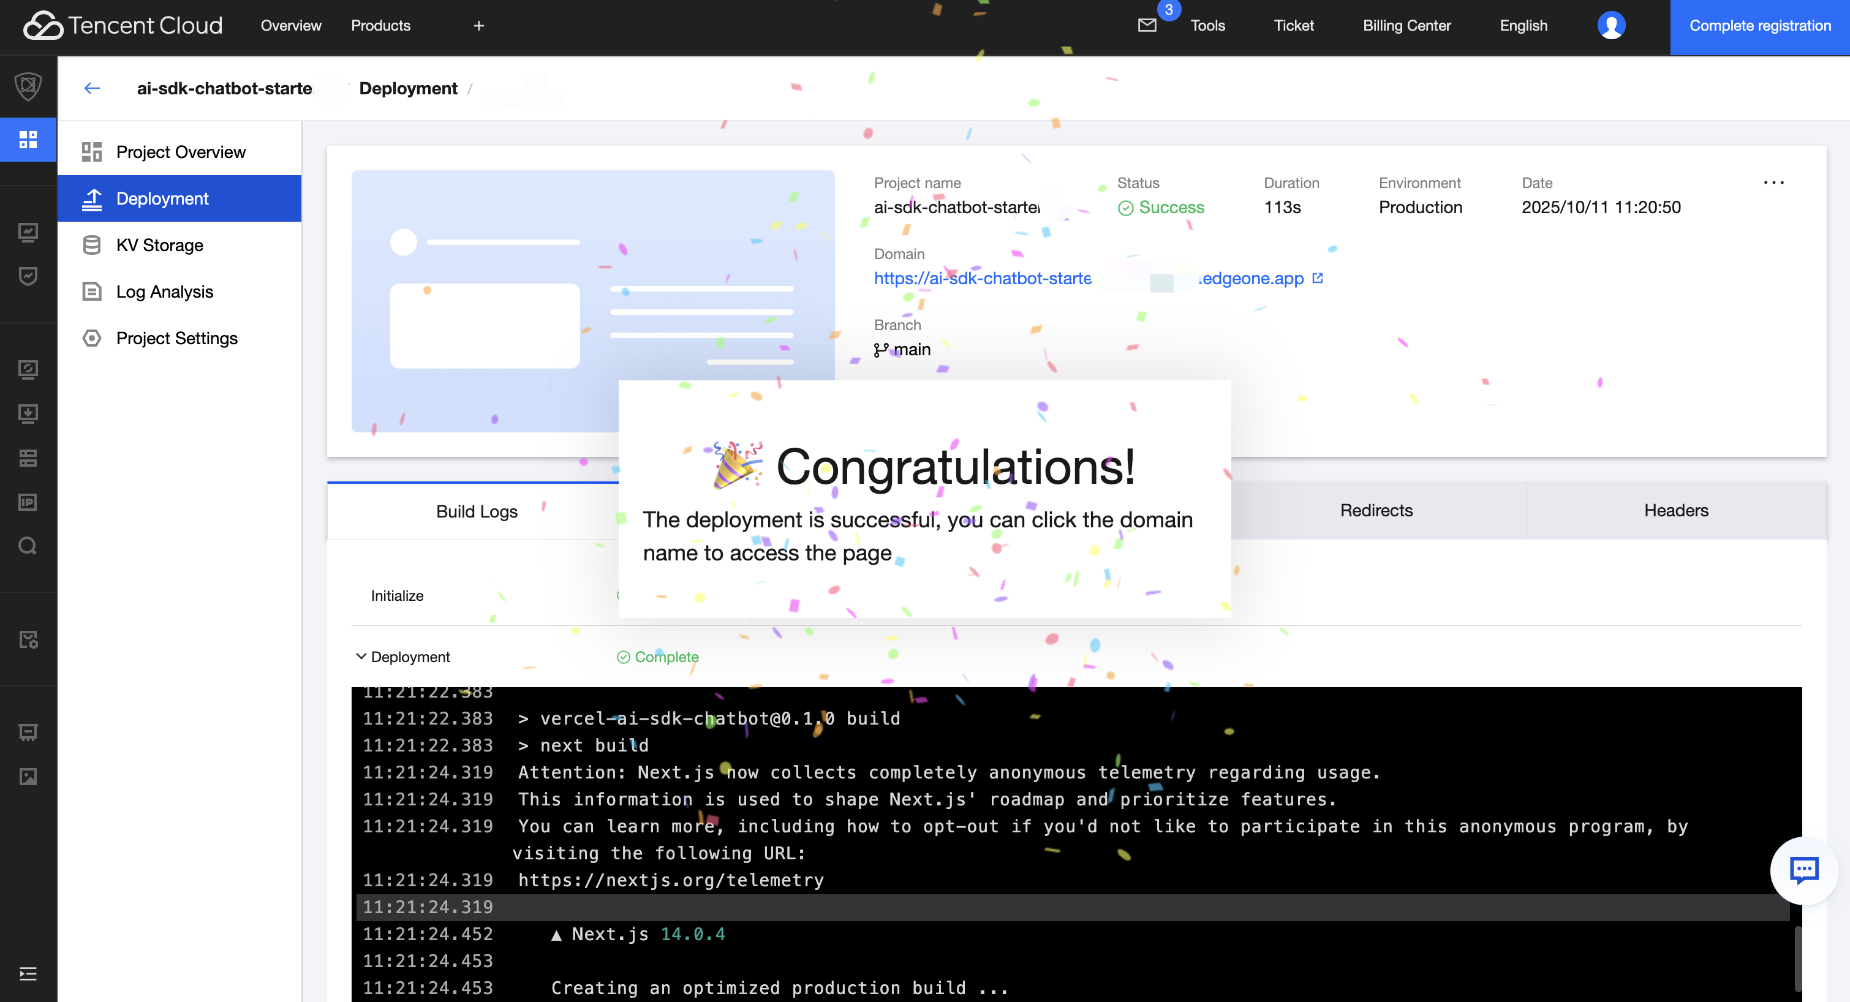
Task: Click the external link icon next to domain
Action: point(1317,278)
